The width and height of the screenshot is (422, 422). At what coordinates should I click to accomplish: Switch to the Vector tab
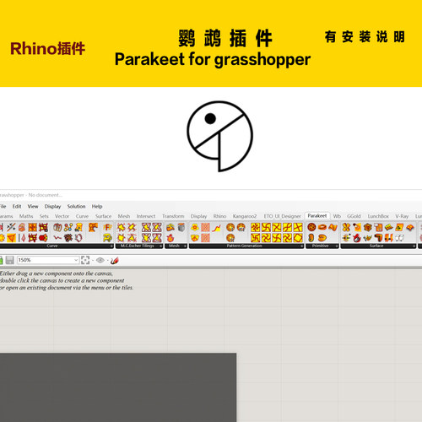[x=62, y=216]
